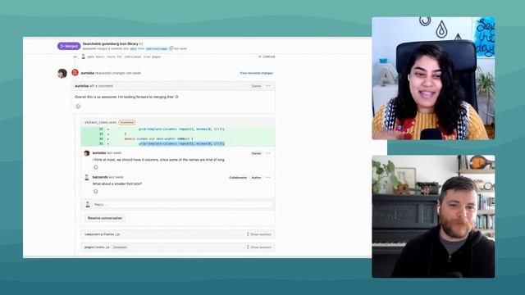Expand Show resolved for components/Footer.js
The image size is (525, 295).
tap(258, 234)
